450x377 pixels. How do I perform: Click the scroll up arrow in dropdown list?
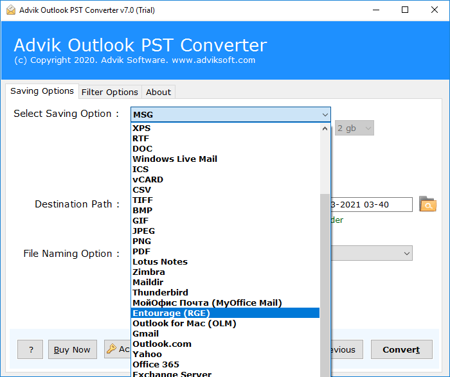pyautogui.click(x=325, y=128)
